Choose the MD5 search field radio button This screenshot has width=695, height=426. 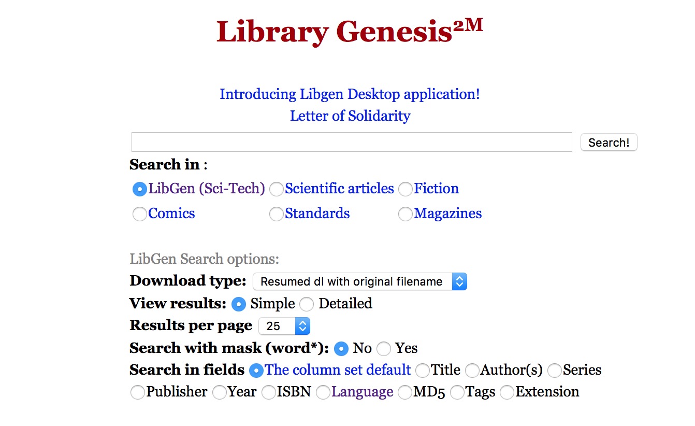[405, 393]
